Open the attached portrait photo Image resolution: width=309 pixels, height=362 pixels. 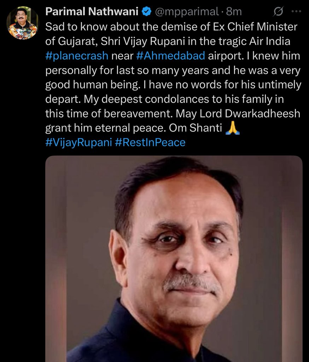pos(174,259)
